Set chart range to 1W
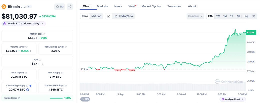Image resolution: width=260 pixels, height=103 pixels. pos(218,16)
